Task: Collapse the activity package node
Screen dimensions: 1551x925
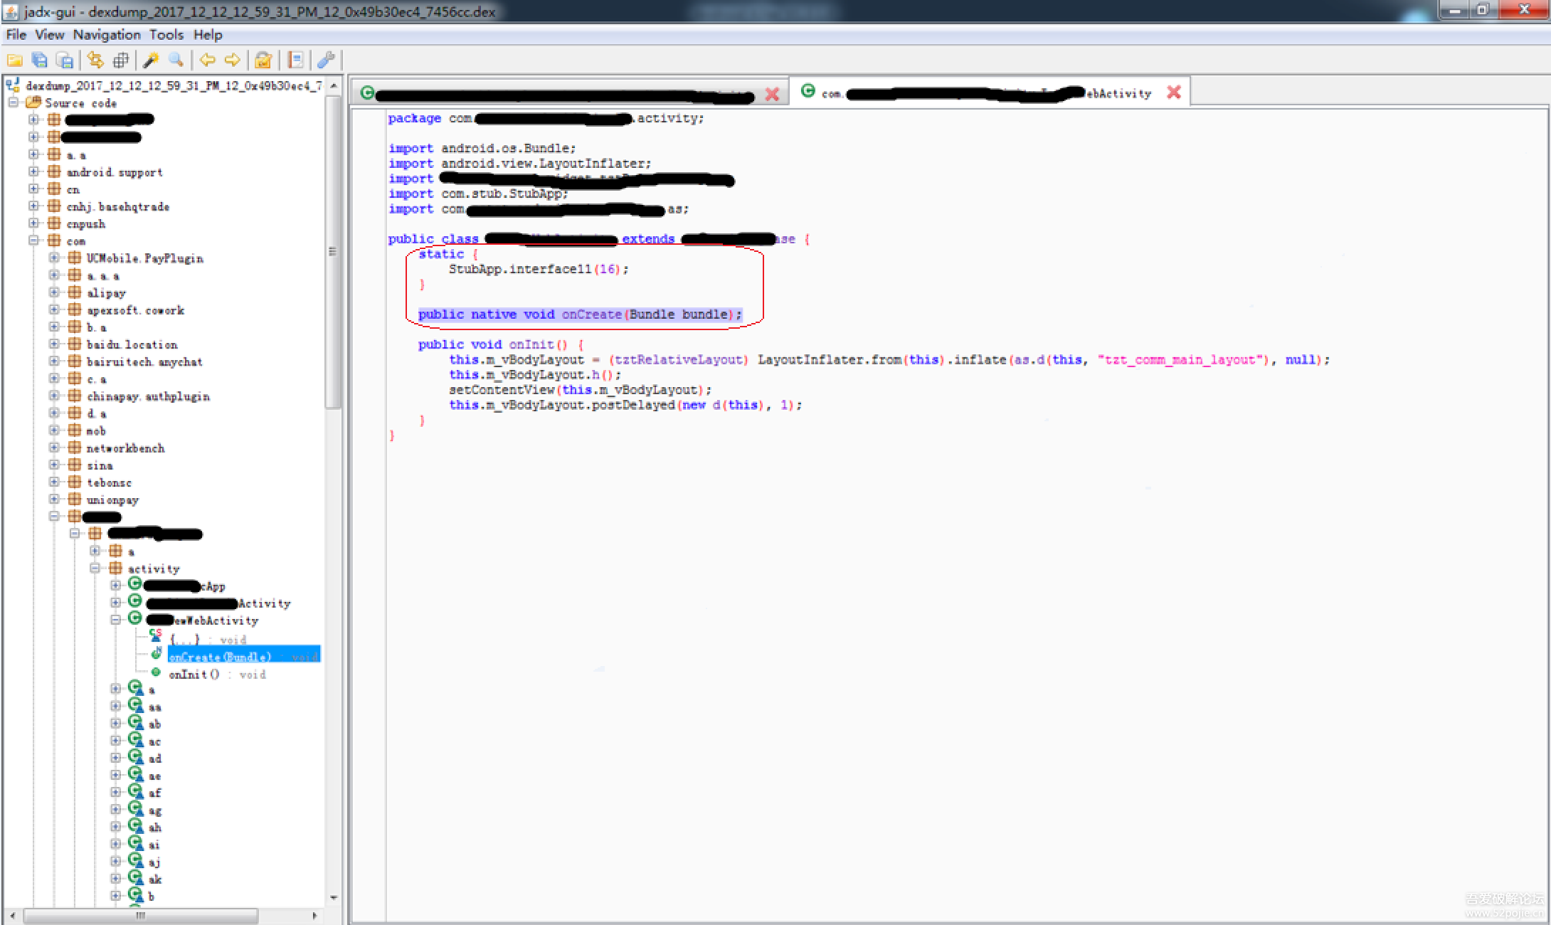Action: pyautogui.click(x=95, y=568)
